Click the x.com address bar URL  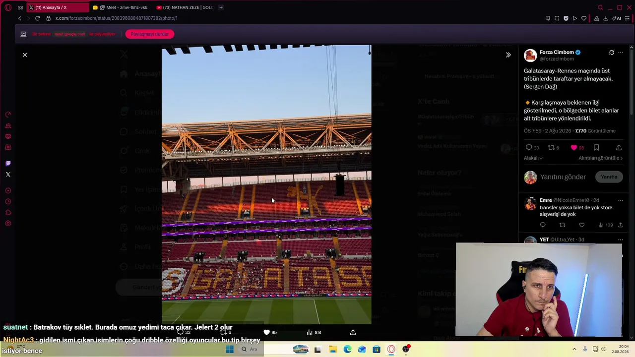[116, 18]
